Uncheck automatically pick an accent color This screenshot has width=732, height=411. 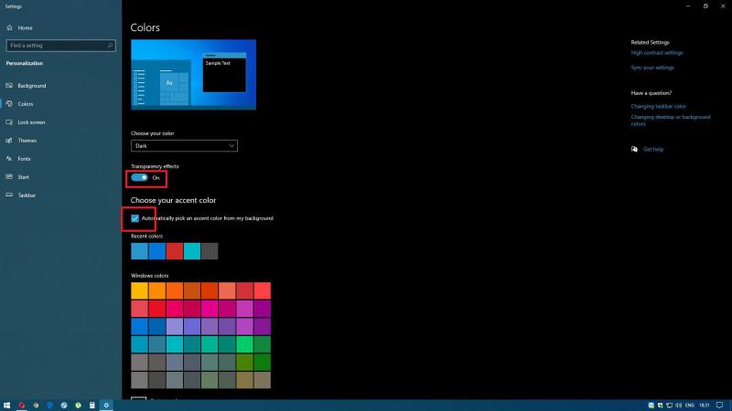pos(135,218)
